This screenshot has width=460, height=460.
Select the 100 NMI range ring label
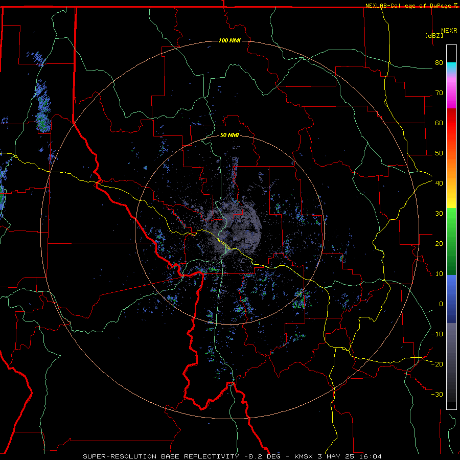pos(229,40)
